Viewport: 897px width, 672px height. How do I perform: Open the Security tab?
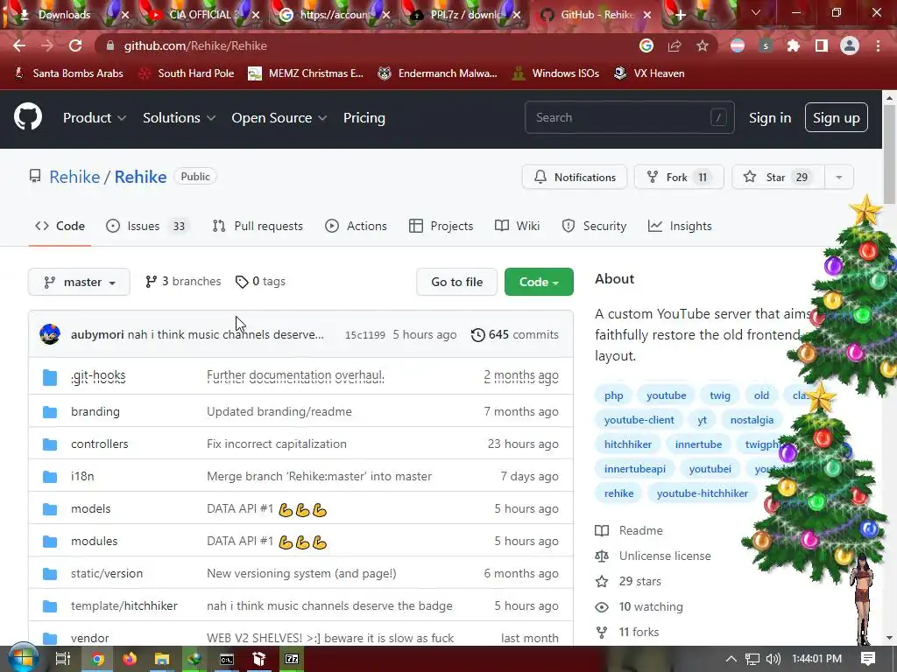pos(594,227)
